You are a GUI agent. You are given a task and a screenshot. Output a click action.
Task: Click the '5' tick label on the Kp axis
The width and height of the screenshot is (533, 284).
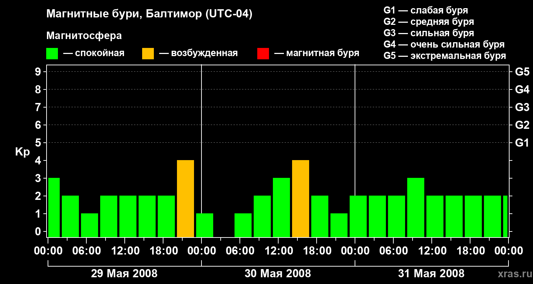[39, 143]
